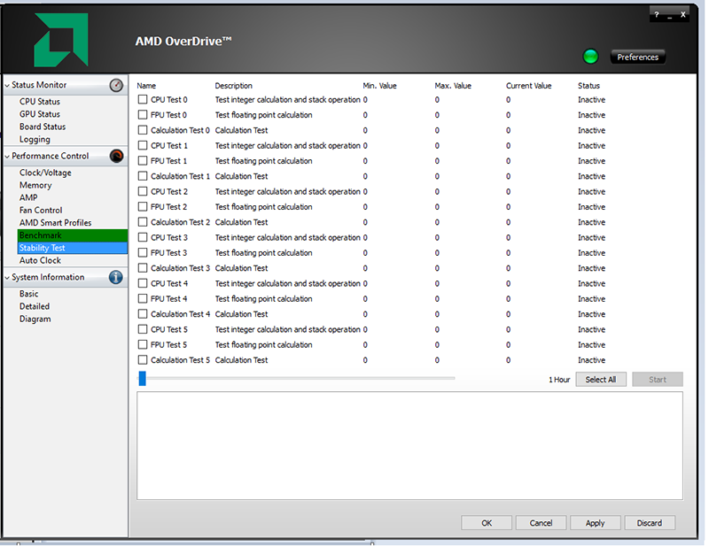The width and height of the screenshot is (709, 546).
Task: Open the Diagram view
Action: (x=35, y=319)
